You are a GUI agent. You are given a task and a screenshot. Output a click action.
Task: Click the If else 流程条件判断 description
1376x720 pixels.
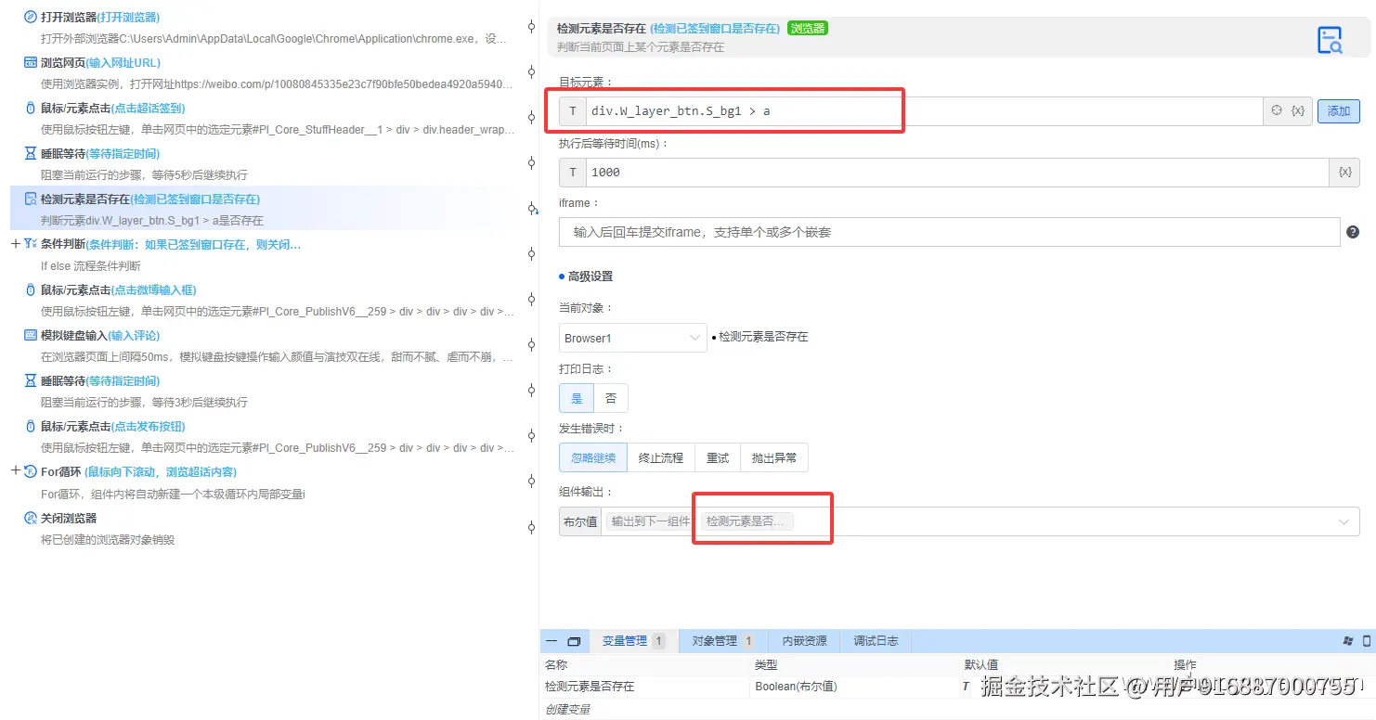pos(91,266)
